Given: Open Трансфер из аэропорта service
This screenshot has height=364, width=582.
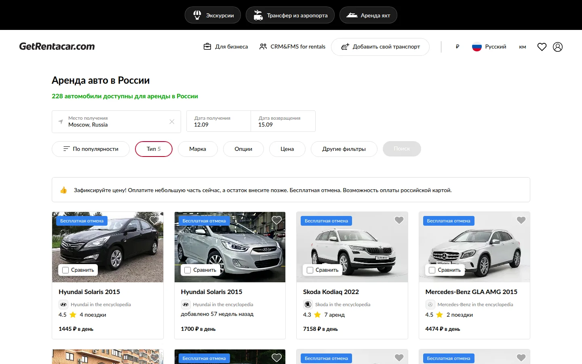Looking at the screenshot, I should pos(290,15).
